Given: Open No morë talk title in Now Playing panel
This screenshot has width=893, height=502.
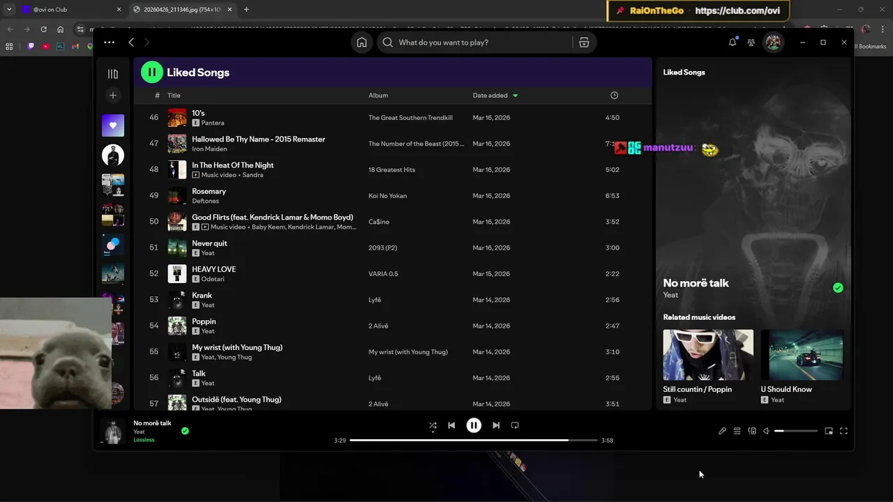Looking at the screenshot, I should (696, 283).
